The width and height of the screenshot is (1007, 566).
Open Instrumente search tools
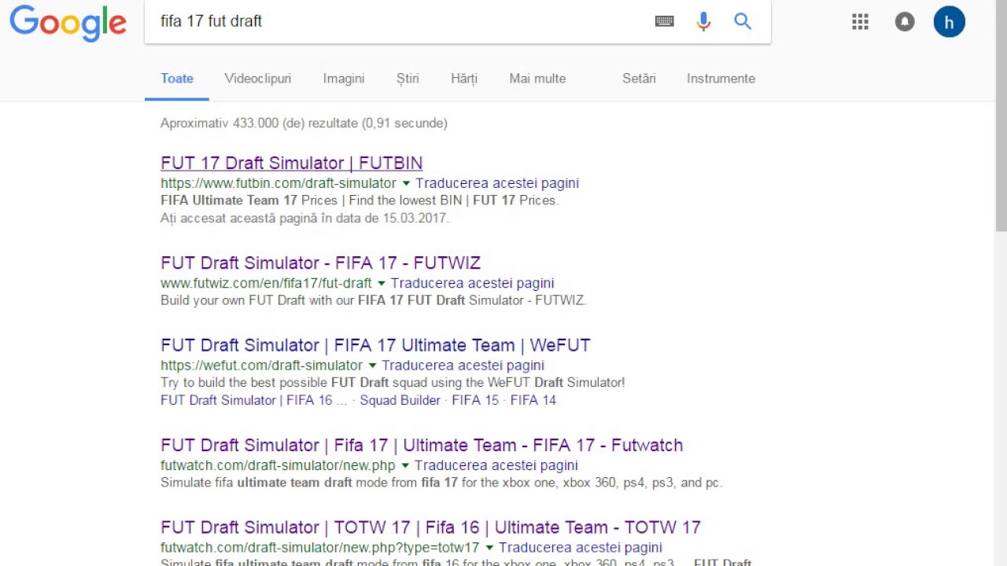721,79
